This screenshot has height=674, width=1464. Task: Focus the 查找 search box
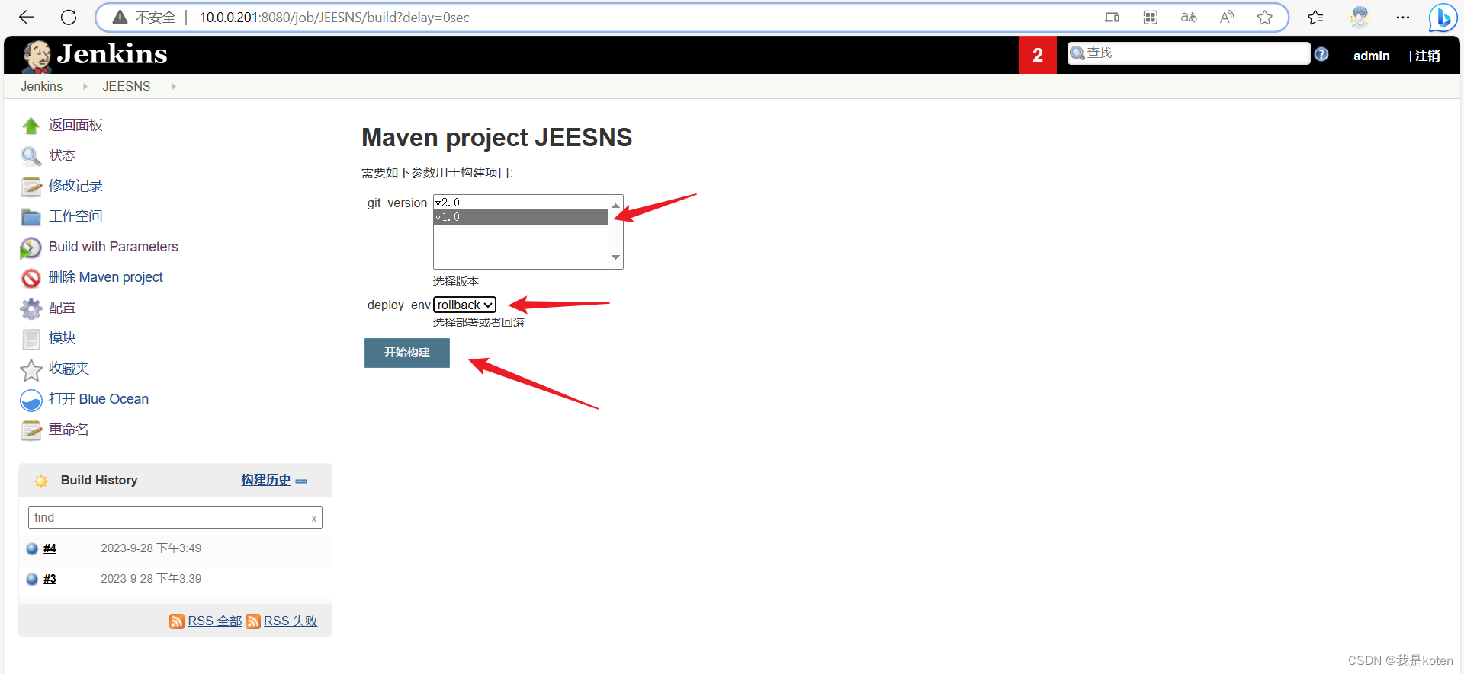coord(1189,53)
